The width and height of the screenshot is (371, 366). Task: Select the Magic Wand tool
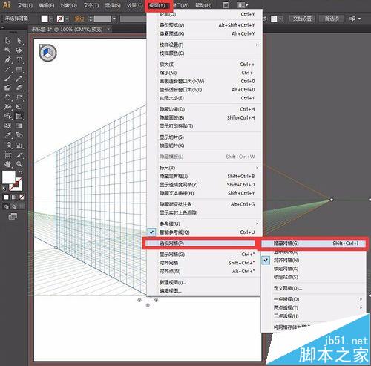[x=7, y=50]
